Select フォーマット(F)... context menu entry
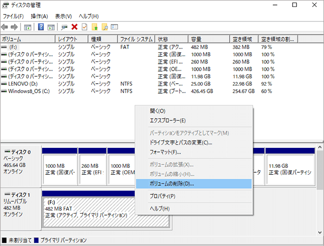 [194, 152]
